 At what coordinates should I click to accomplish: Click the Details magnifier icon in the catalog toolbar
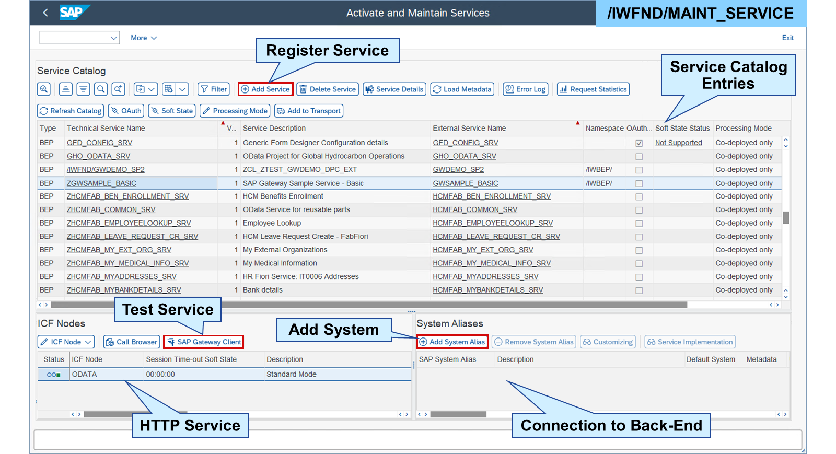click(44, 89)
